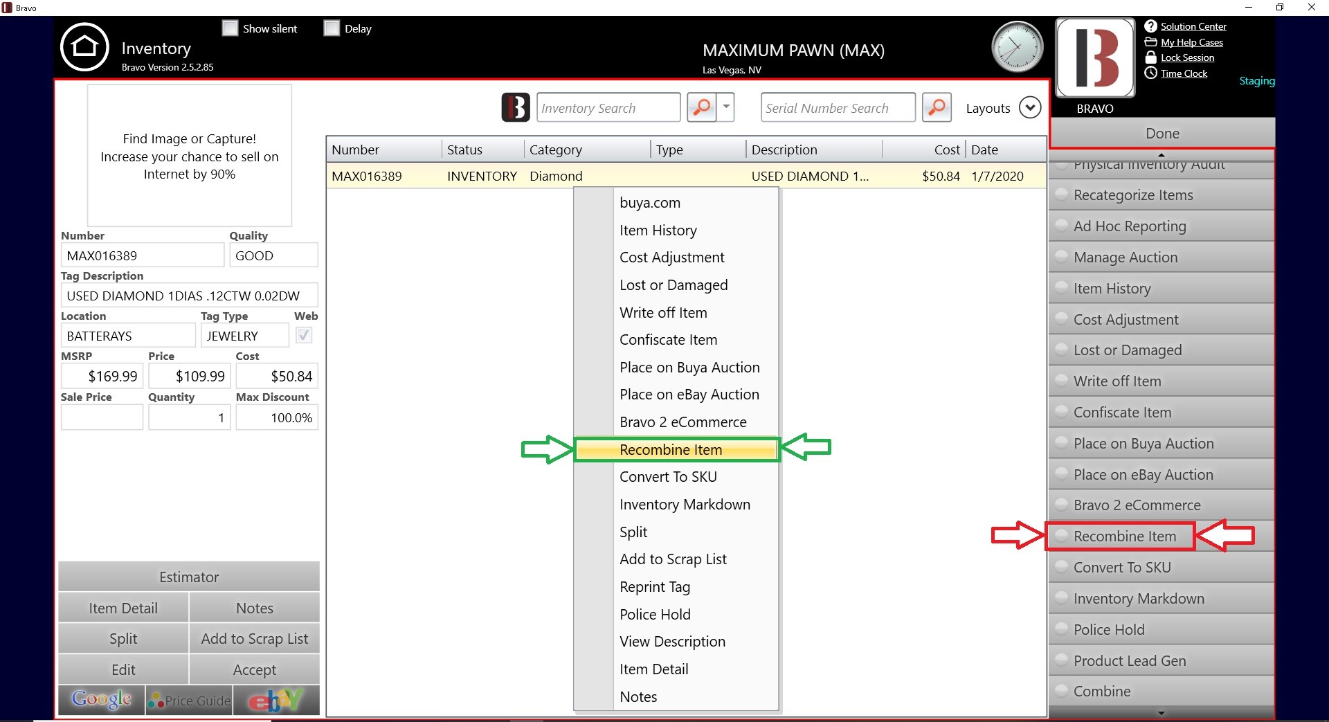Image resolution: width=1329 pixels, height=722 pixels.
Task: Click the Find Image or Capture box
Action: [x=189, y=156]
